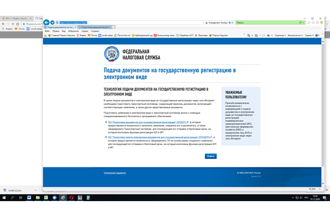Image resolution: width=330 pixels, height=218 pixels.
Task: Open the Безопасность dropdown in command bar
Action: coord(295,35)
